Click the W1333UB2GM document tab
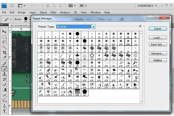 pos(20,26)
